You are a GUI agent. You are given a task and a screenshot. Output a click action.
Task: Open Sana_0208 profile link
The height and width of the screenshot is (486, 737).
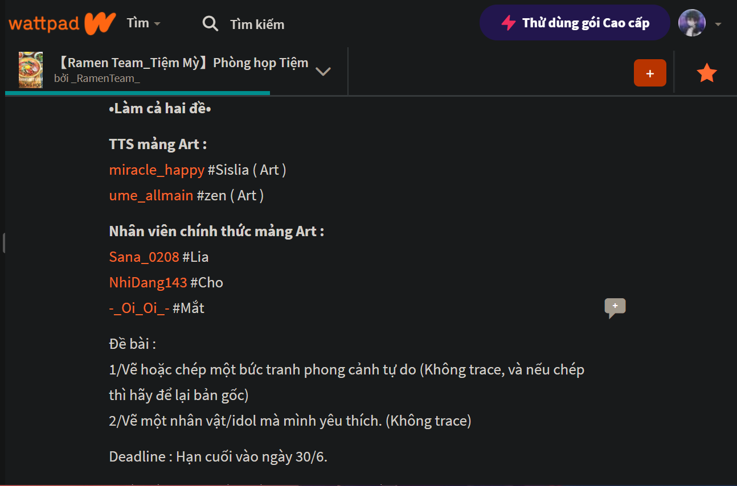(x=144, y=257)
